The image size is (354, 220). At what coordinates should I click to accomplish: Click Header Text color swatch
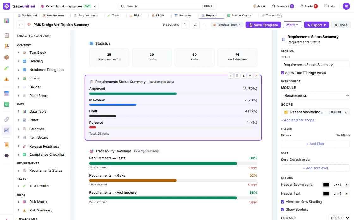pos(326,193)
